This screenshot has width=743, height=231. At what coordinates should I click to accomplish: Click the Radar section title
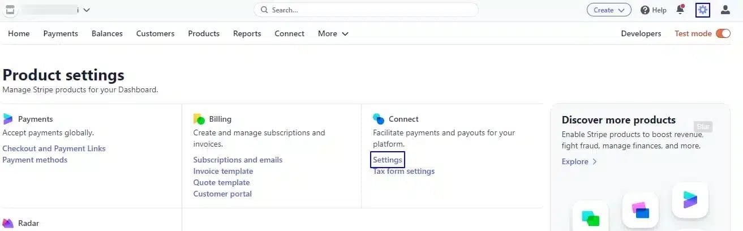28,223
